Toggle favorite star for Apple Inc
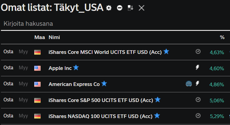 coord(76,68)
